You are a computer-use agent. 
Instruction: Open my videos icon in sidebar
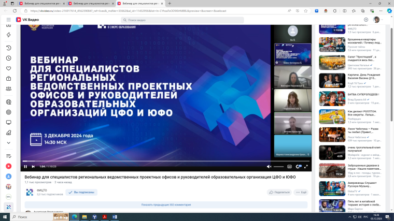pyautogui.click(x=8, y=79)
